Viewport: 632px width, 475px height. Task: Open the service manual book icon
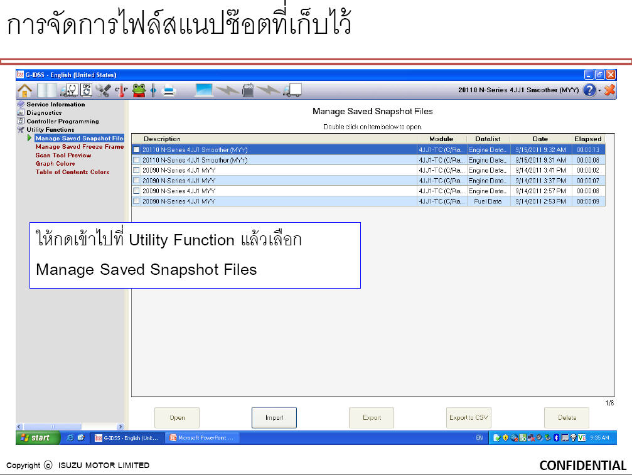(46, 90)
